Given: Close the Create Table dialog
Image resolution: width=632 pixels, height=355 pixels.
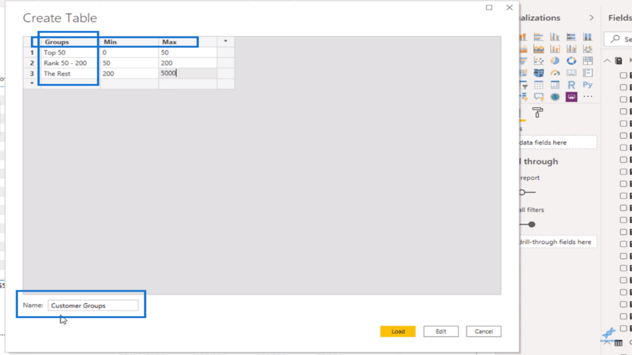Looking at the screenshot, I should tap(509, 7).
